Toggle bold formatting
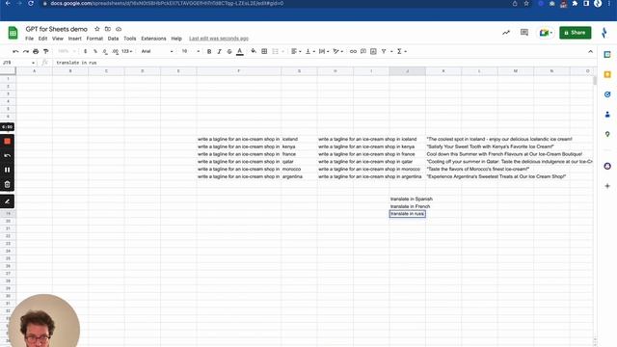Viewport: 617px width, 347px height. pos(209,51)
